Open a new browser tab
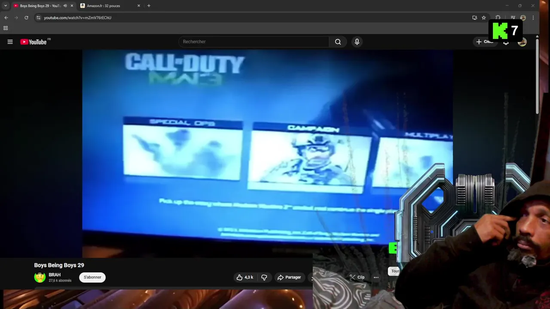 click(x=149, y=6)
